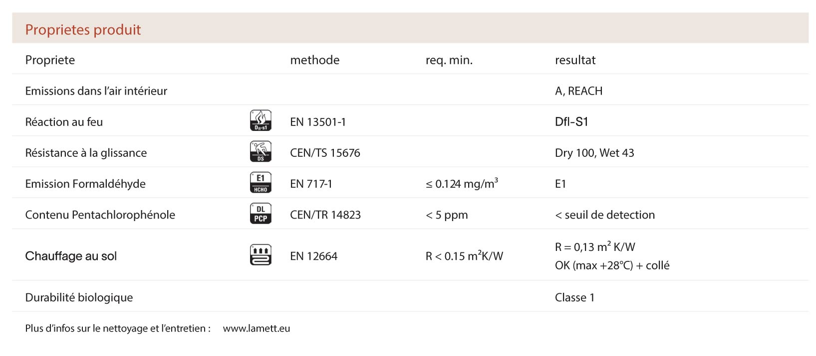This screenshot has height=356, width=816.
Task: Click the 'Classe 1' result value
Action: (574, 298)
